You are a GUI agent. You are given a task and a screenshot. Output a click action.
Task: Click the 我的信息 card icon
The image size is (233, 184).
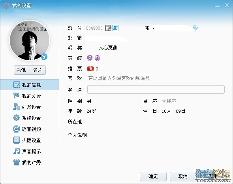[x=16, y=85]
